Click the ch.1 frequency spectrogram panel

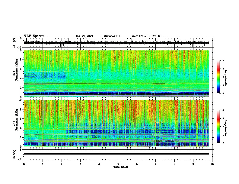click(116, 73)
